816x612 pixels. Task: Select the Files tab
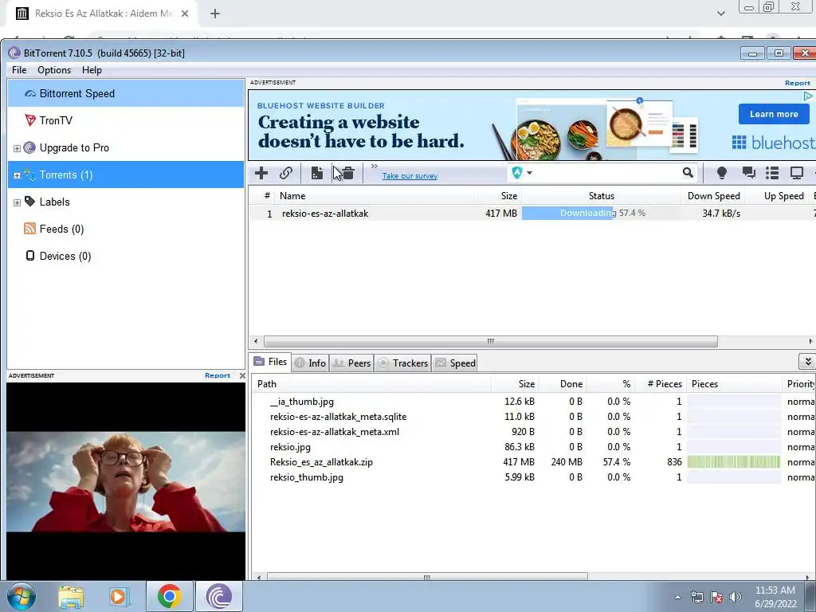pyautogui.click(x=270, y=362)
